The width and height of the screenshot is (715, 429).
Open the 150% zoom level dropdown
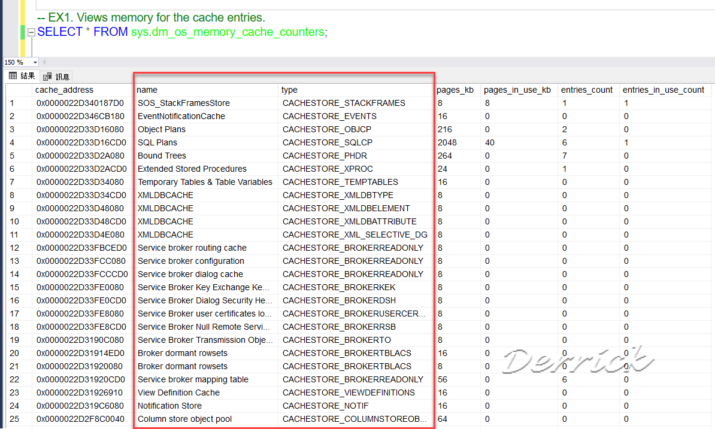tap(34, 62)
